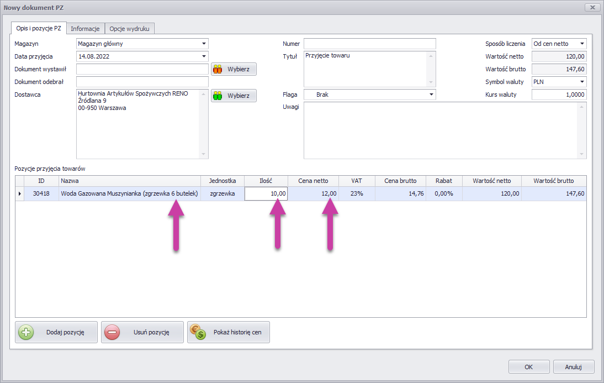
Task: Sort by the ID column header
Action: tap(41, 181)
